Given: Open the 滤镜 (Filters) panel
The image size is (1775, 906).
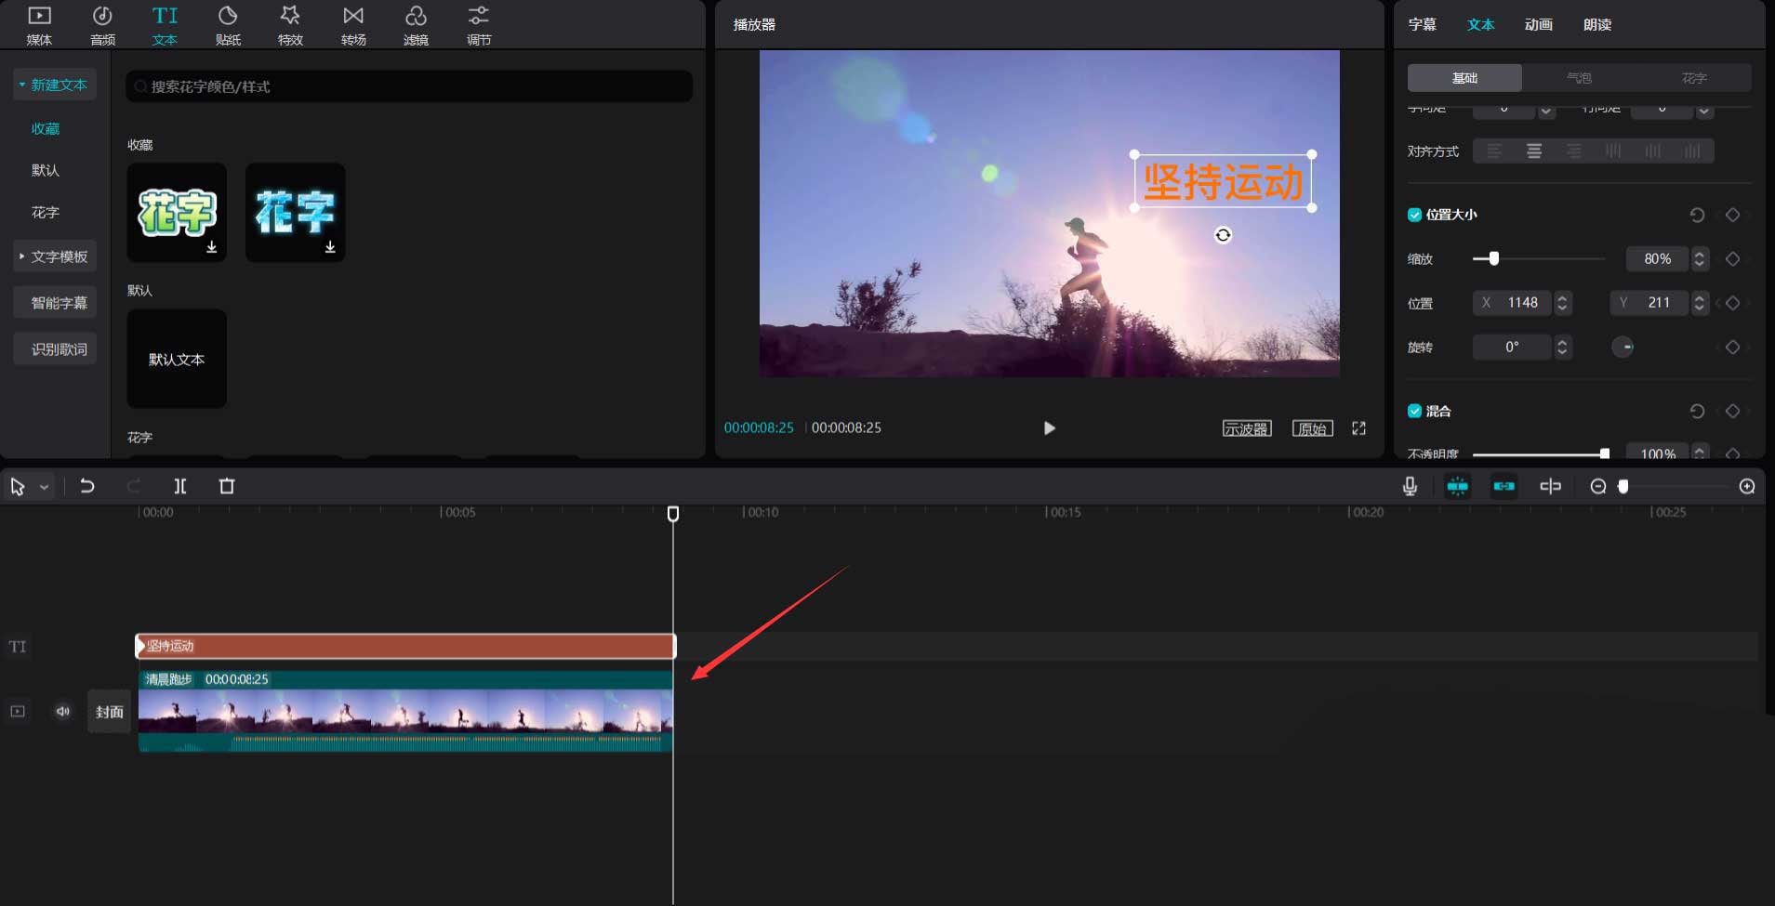Looking at the screenshot, I should pyautogui.click(x=416, y=24).
